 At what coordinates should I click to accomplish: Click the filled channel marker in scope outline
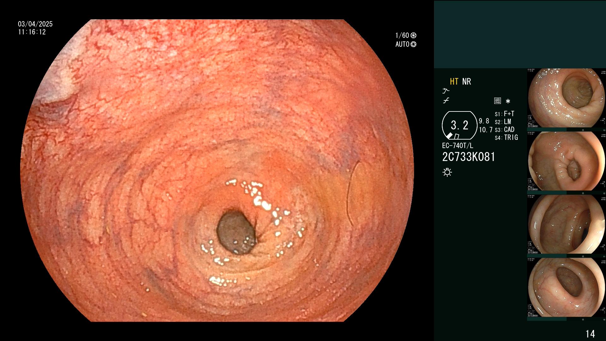tap(449, 136)
